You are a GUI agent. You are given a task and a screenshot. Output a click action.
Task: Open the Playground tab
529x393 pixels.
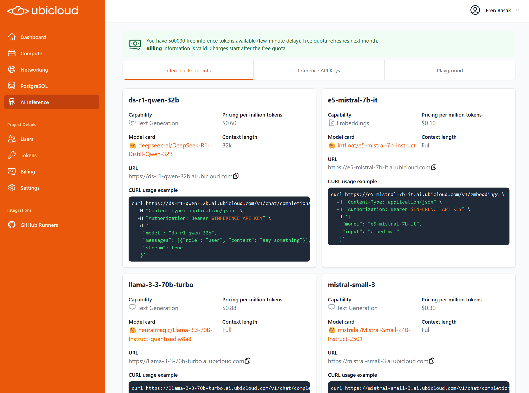[x=450, y=70]
